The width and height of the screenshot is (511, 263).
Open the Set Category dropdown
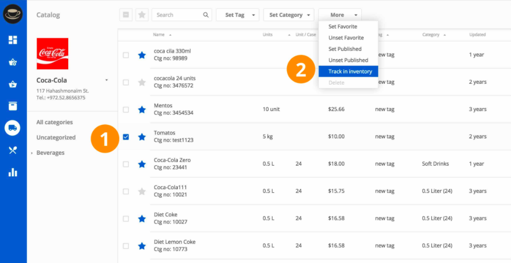click(288, 15)
